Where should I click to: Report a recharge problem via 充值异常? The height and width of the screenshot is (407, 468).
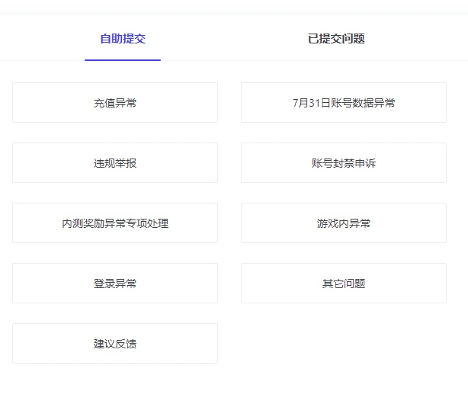pos(115,103)
